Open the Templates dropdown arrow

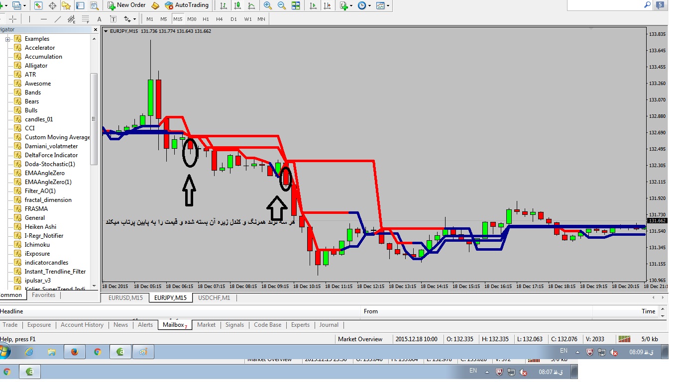[388, 6]
